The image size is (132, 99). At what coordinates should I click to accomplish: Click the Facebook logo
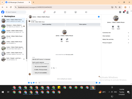3,12
